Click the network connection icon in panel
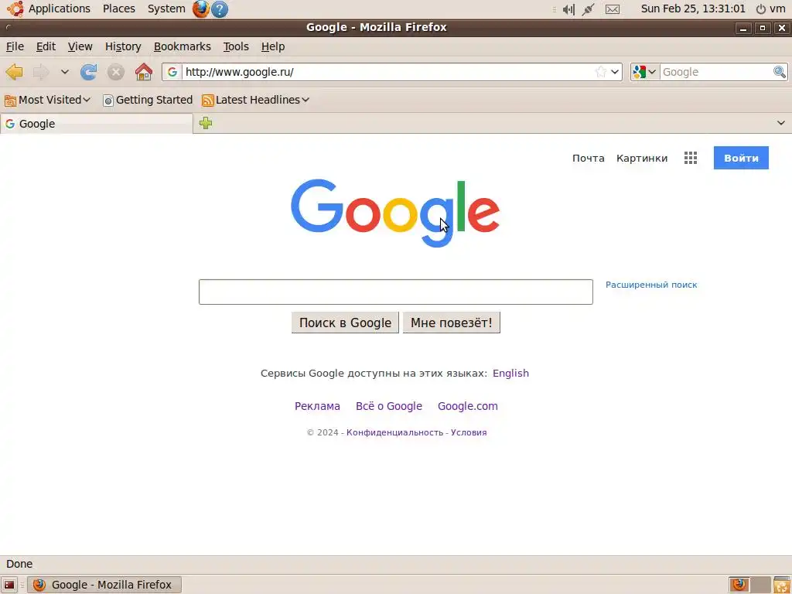The width and height of the screenshot is (792, 594). [x=588, y=9]
